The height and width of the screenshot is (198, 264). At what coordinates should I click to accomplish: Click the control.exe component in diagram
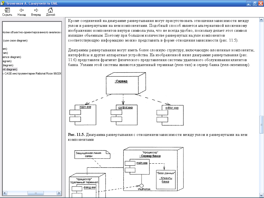(124, 115)
